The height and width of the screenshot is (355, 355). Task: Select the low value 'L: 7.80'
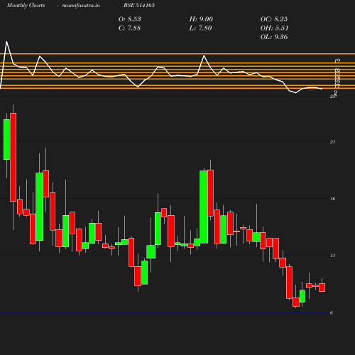[x=200, y=28]
